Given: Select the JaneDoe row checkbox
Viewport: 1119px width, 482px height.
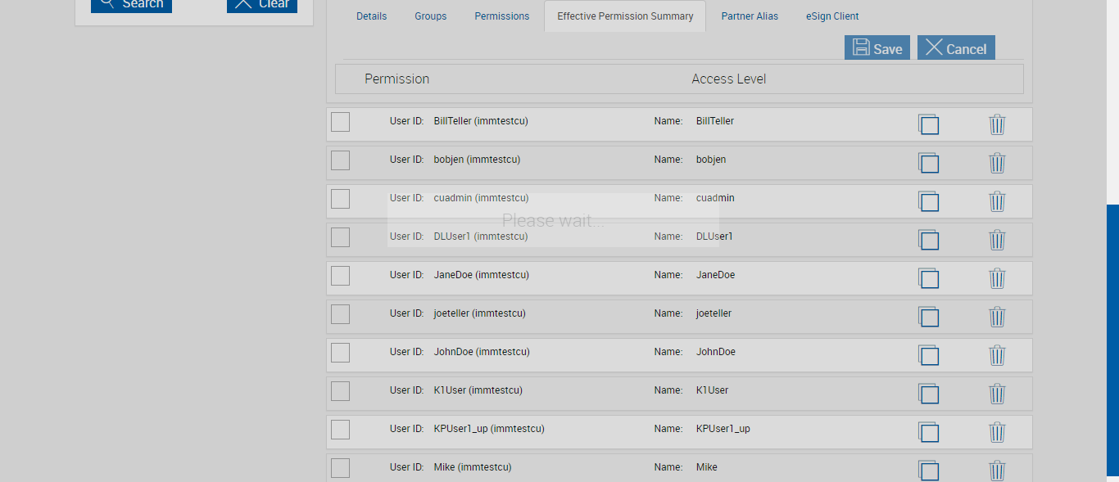Looking at the screenshot, I should pyautogui.click(x=340, y=276).
